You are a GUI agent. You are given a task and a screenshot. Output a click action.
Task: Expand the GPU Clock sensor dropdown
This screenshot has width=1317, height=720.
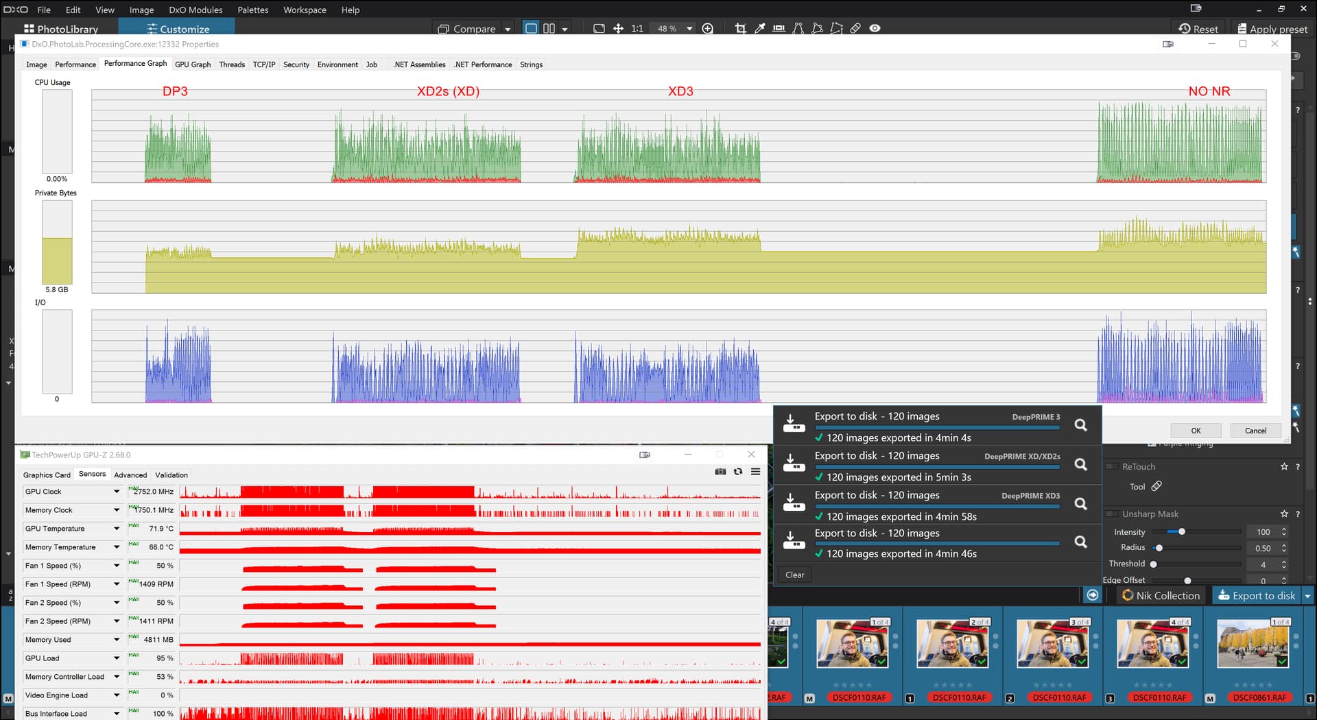point(116,492)
